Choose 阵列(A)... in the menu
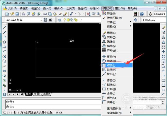 pos(117,50)
